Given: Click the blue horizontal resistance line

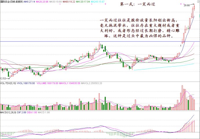Looking at the screenshot, I should (x=100, y=41).
